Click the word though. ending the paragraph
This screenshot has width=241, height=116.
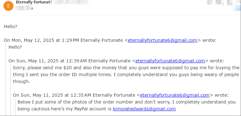pos(21,82)
